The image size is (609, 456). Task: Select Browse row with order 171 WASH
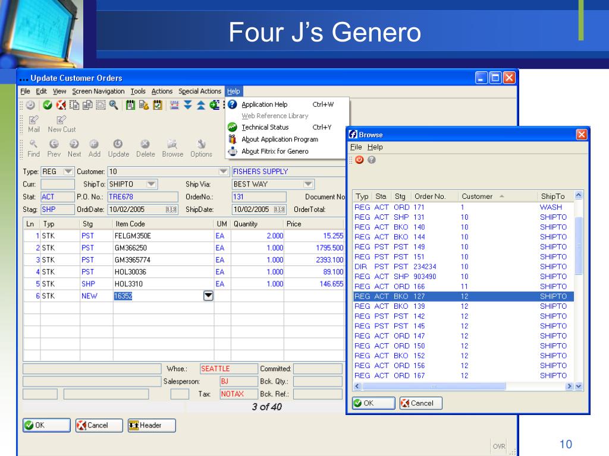click(x=463, y=207)
